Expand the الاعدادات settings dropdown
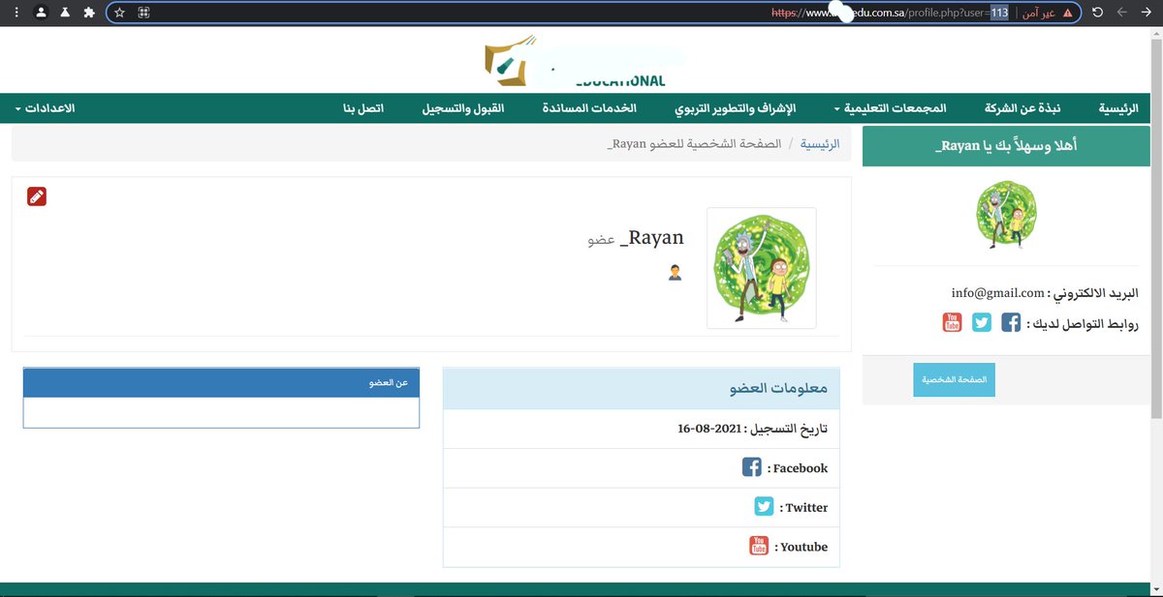The height and width of the screenshot is (597, 1163). point(46,108)
